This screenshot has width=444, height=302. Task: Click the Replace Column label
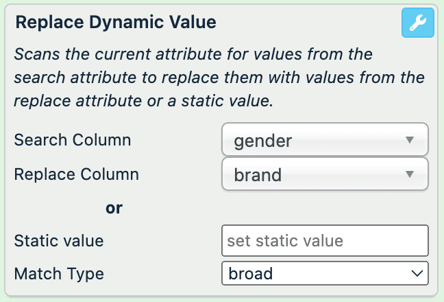pyautogui.click(x=77, y=174)
